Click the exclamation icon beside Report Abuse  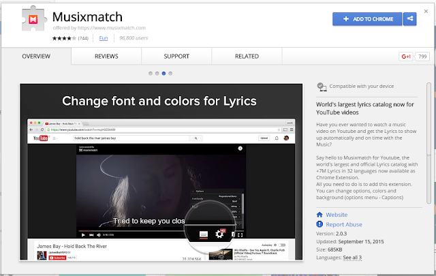point(320,224)
